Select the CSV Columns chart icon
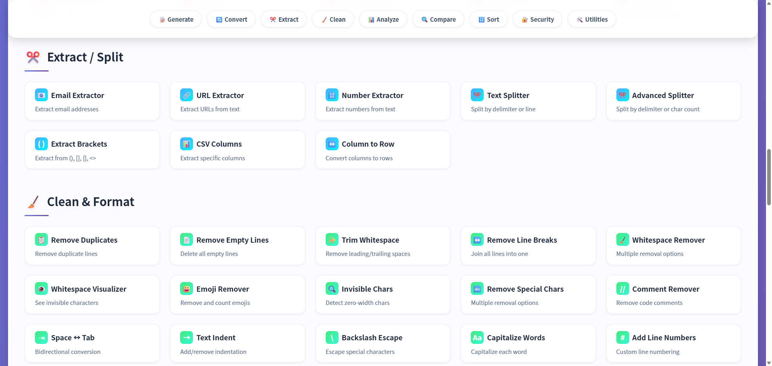 (187, 143)
